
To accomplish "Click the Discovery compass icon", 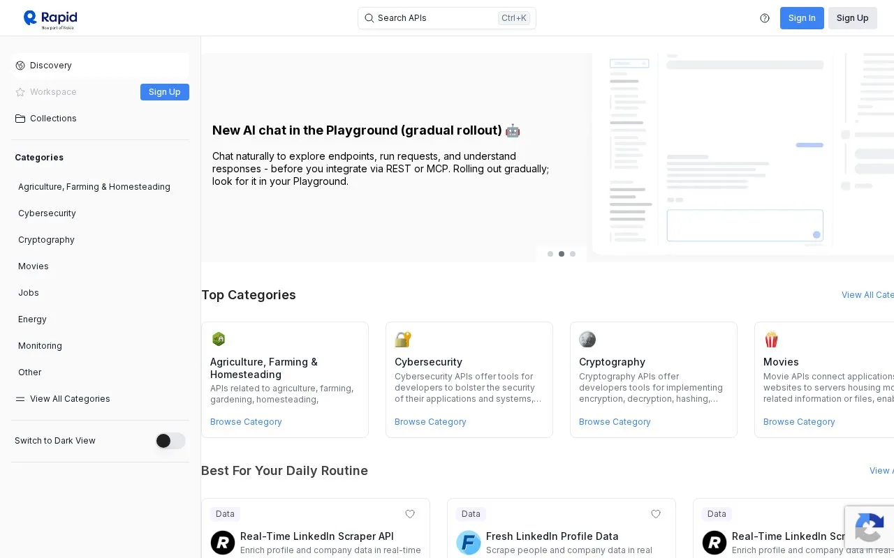I will click(x=20, y=66).
